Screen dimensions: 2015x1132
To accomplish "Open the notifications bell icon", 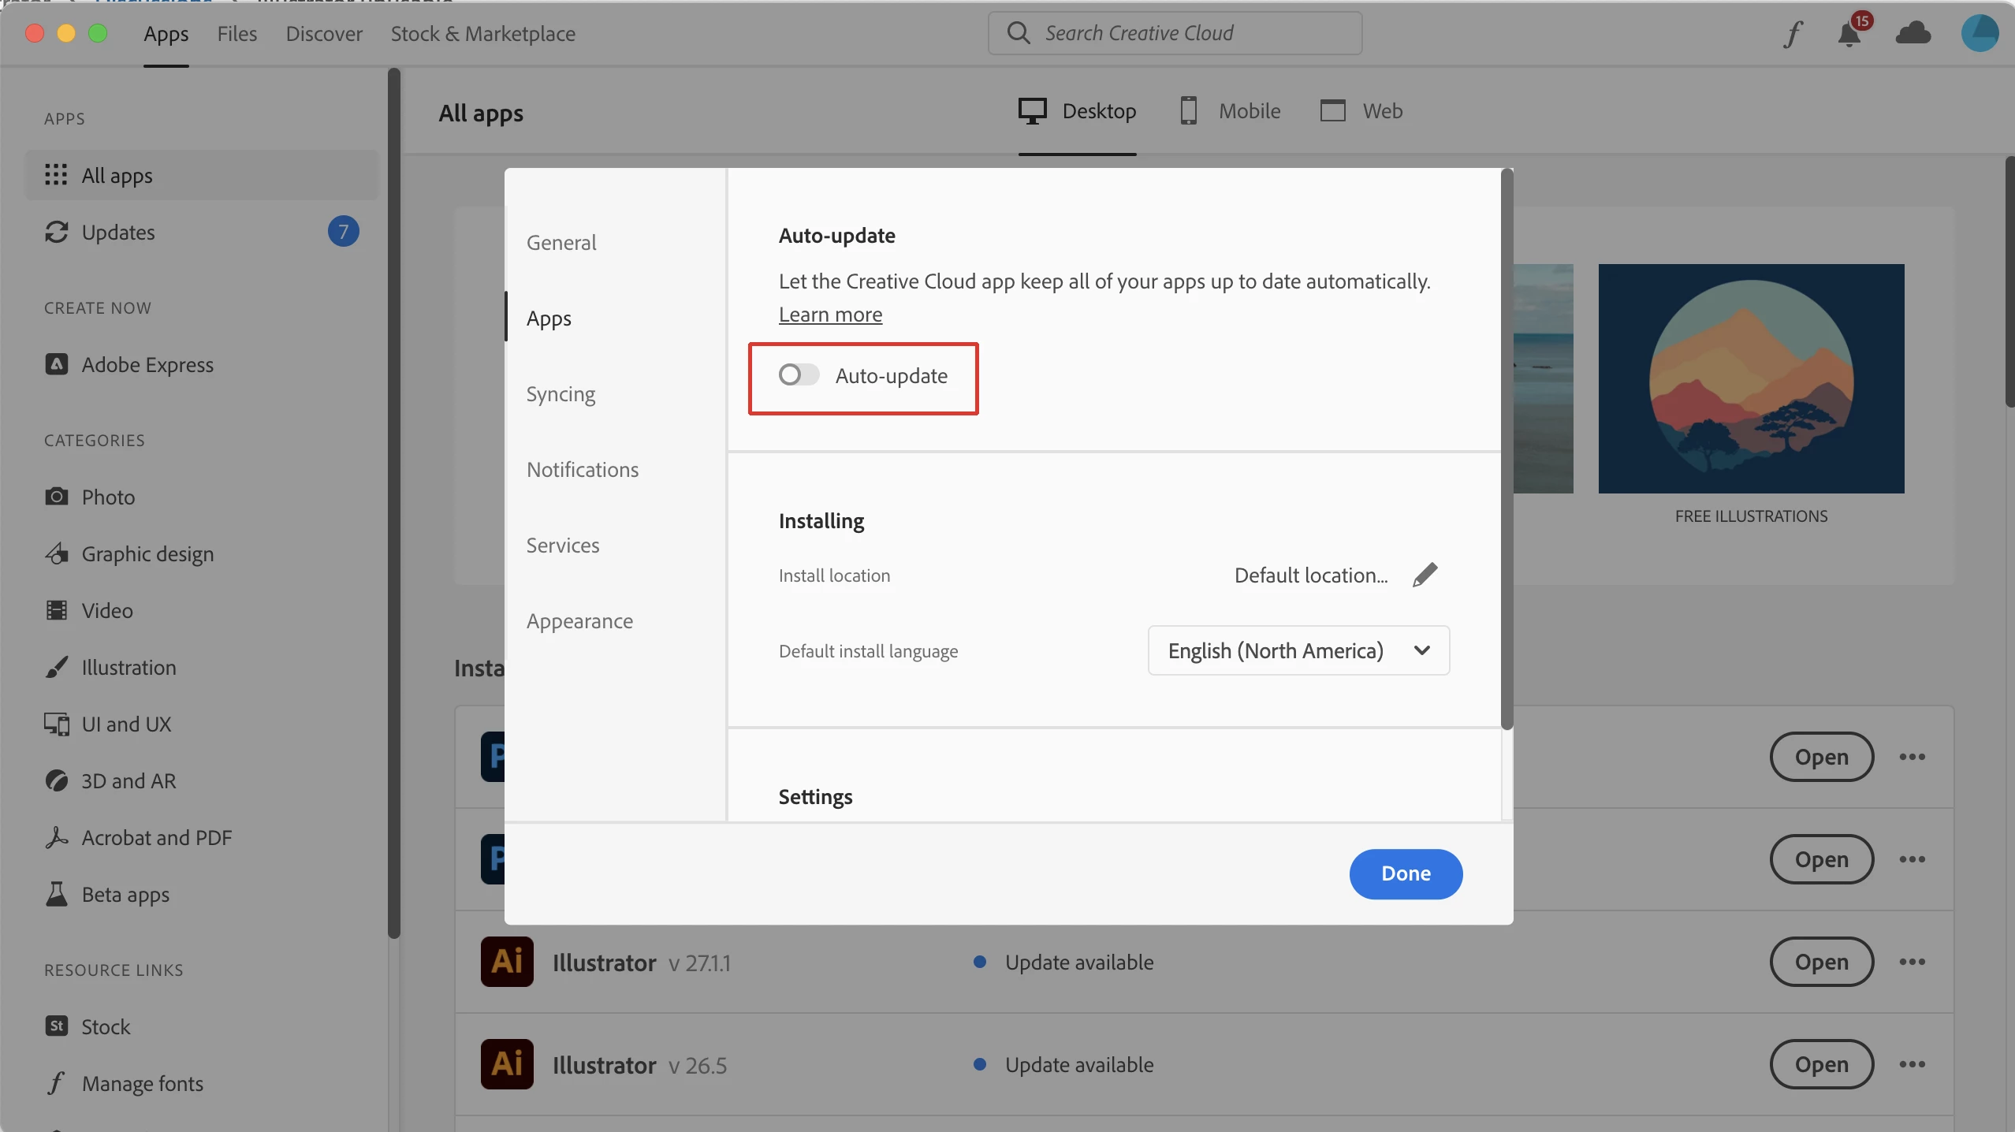I will [1849, 34].
